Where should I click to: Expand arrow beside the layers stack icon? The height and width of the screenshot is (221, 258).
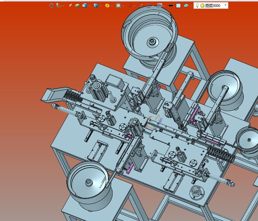pos(190,6)
